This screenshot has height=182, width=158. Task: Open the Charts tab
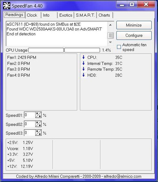pyautogui.click(x=105, y=15)
